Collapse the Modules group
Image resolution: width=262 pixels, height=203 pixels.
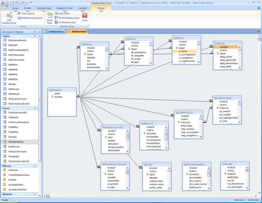tap(35, 194)
